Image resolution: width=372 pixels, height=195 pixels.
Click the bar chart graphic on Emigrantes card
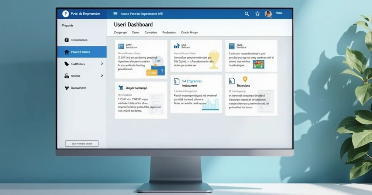[210, 105]
